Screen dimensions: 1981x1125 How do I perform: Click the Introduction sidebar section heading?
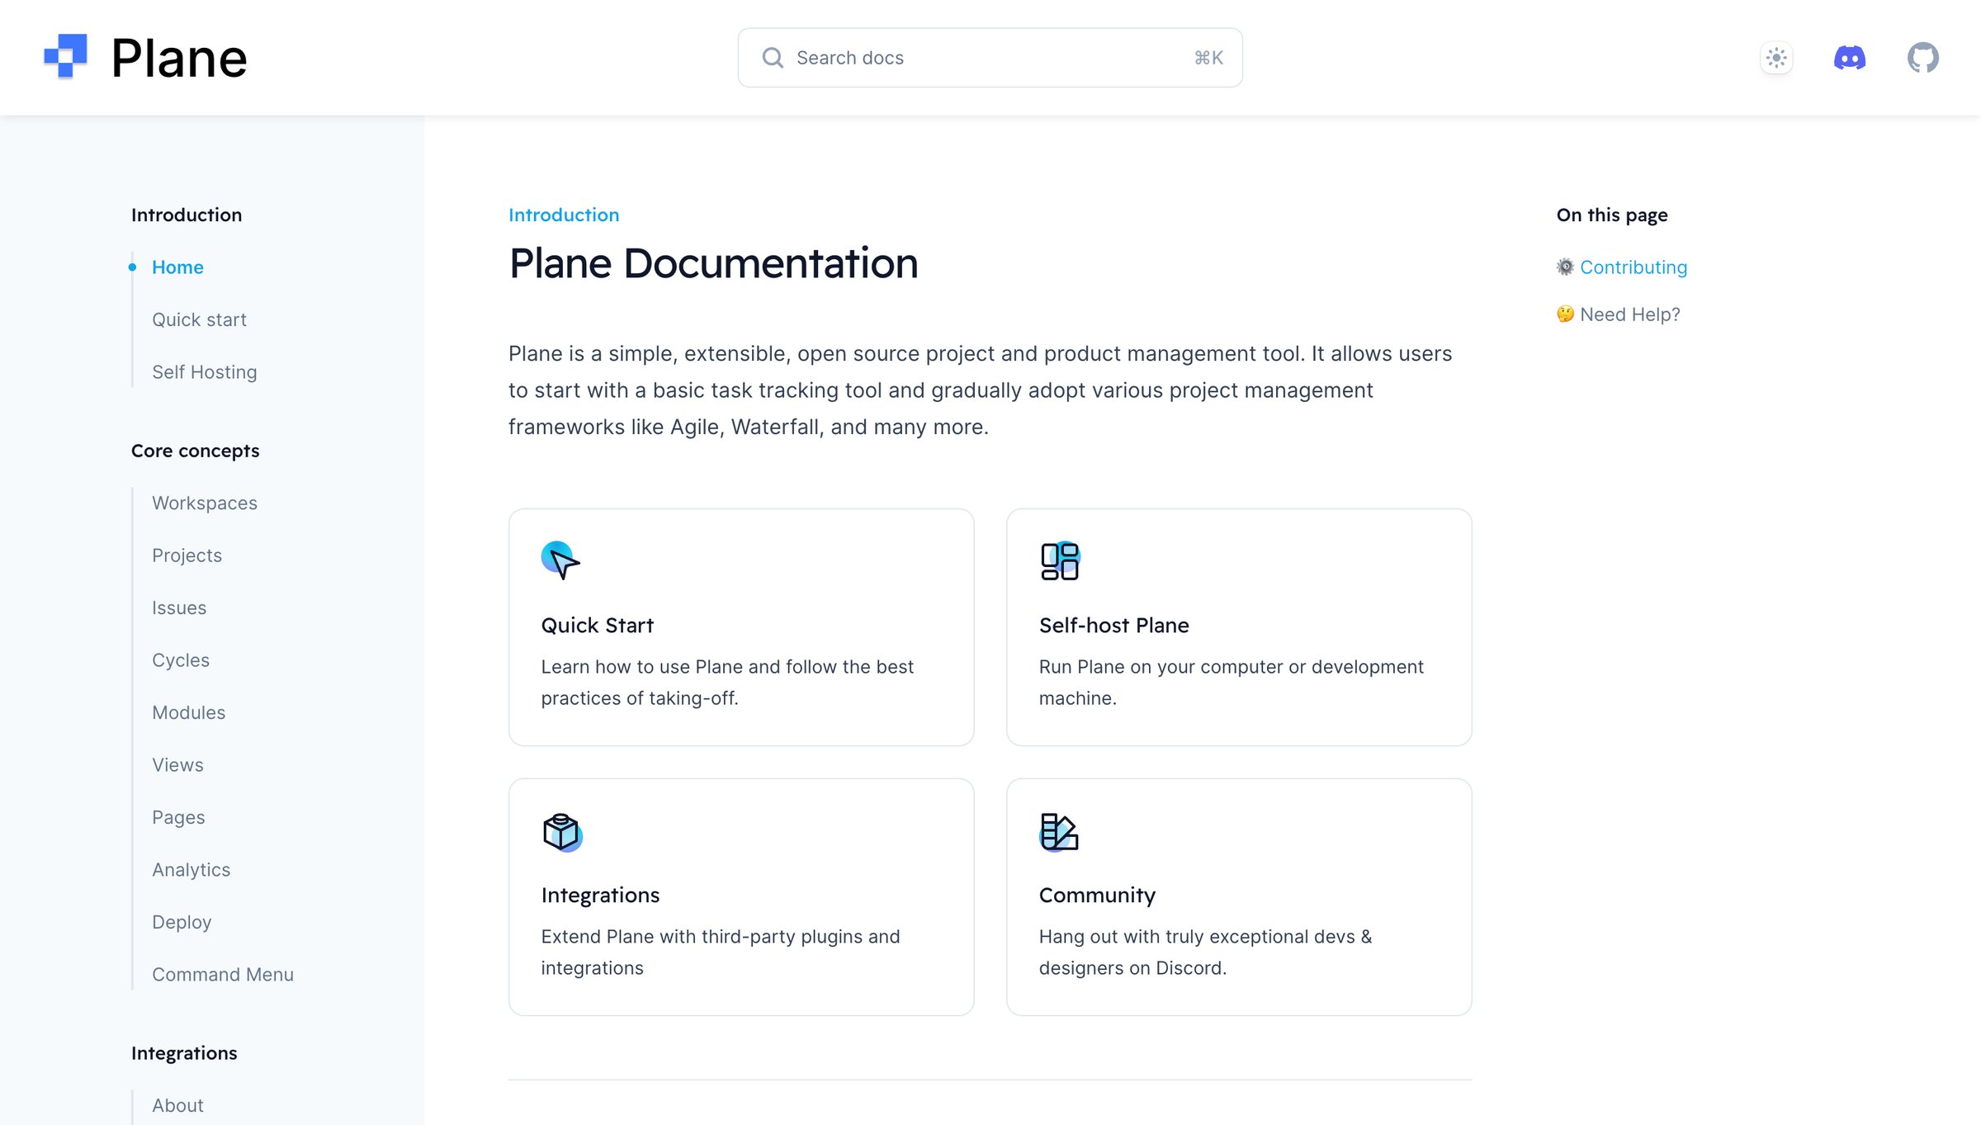coord(187,215)
